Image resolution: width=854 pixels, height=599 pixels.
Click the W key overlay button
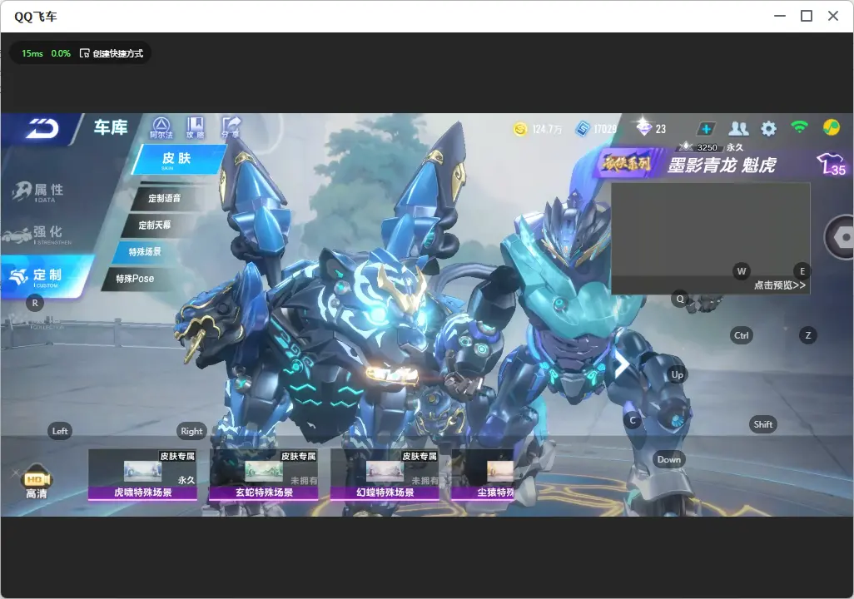742,271
